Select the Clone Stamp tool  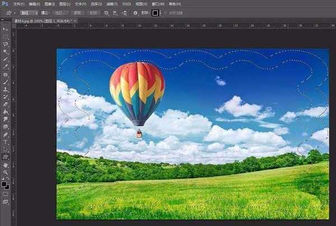(x=6, y=89)
